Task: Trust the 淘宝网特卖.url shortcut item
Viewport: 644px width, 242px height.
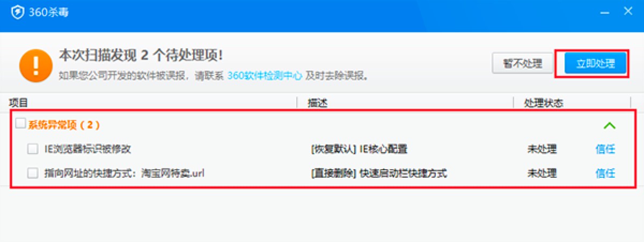Action: coord(605,173)
